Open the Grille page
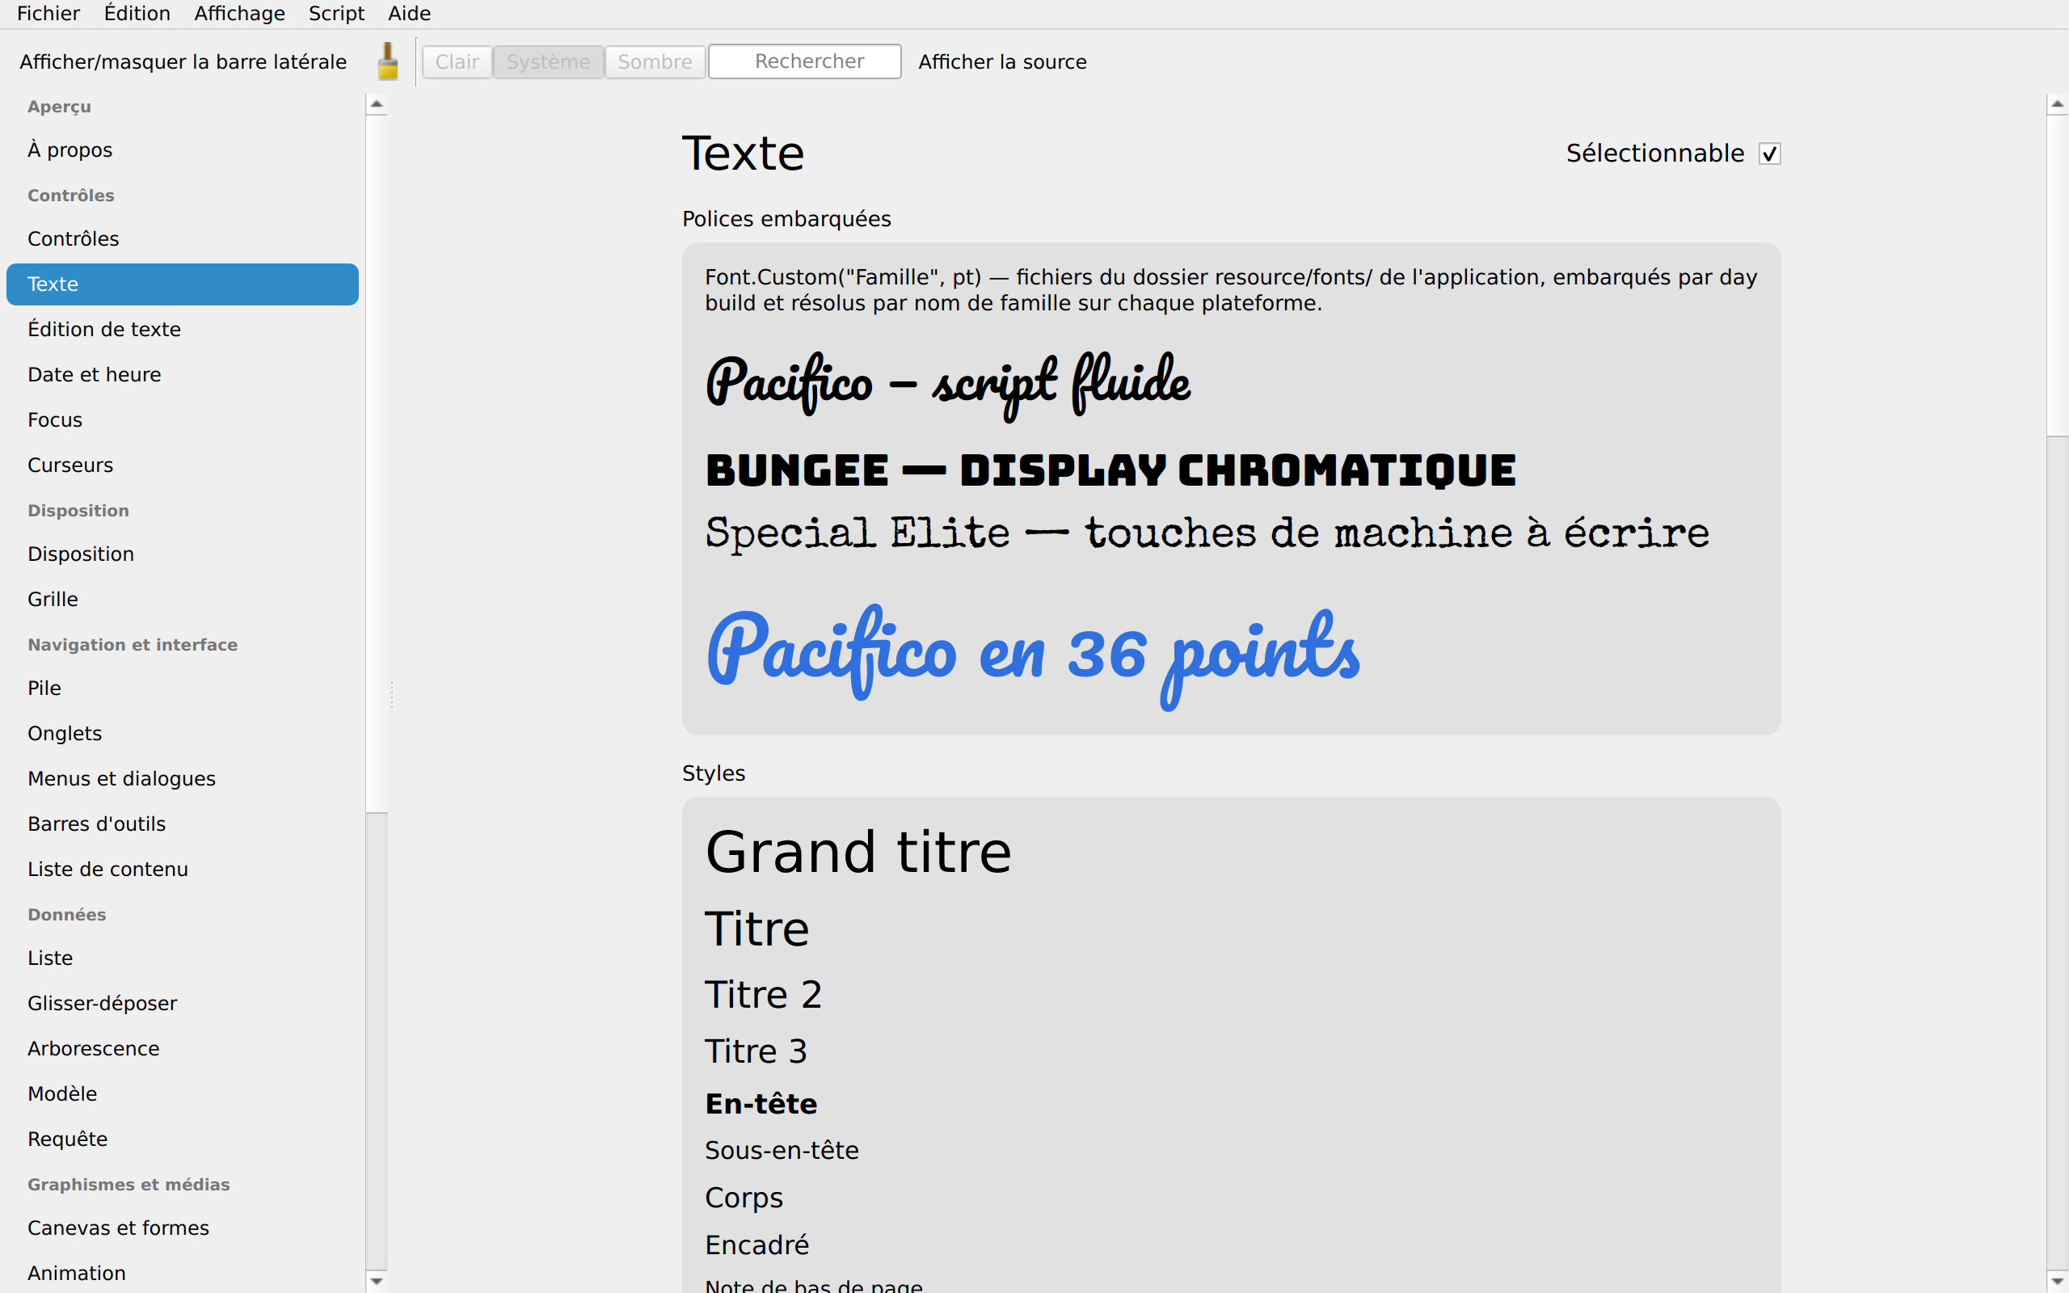 pos(182,600)
